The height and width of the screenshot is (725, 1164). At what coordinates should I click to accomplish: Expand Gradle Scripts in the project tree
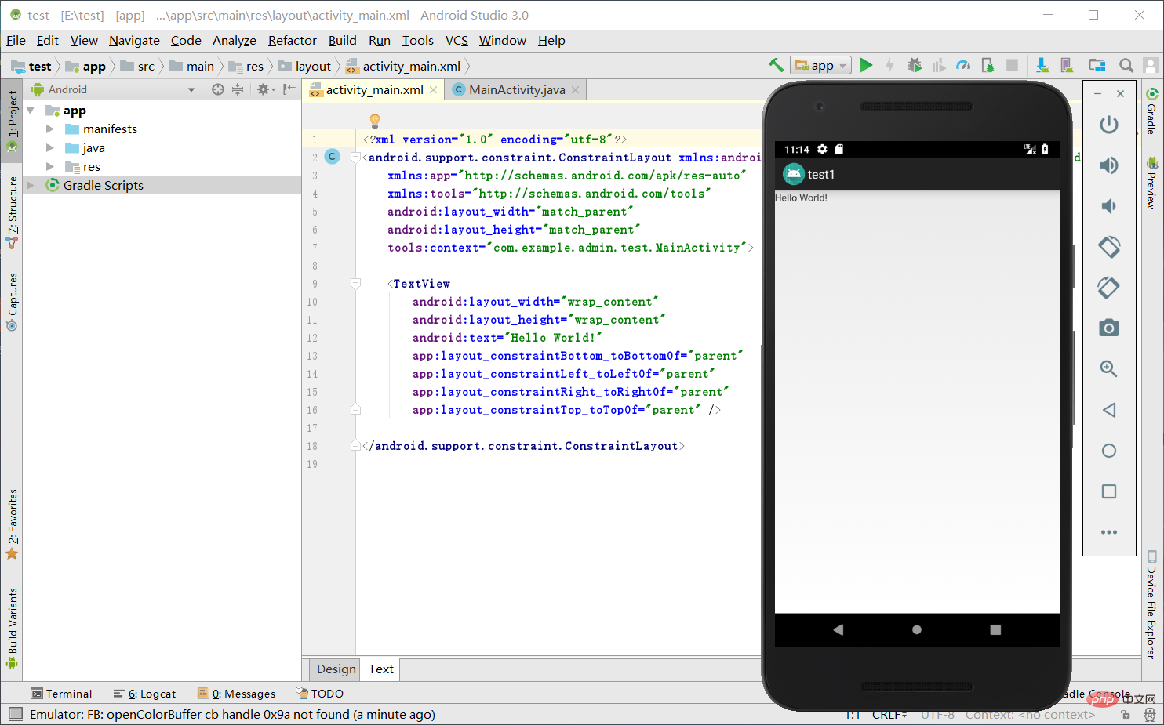(30, 185)
